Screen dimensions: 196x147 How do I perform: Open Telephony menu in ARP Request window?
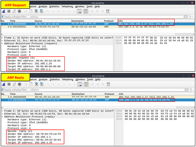coord(67,7)
